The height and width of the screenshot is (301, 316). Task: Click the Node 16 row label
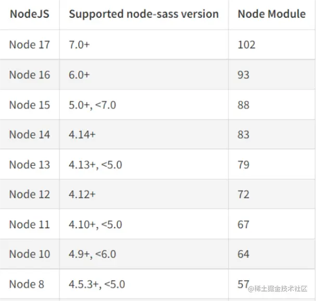[x=30, y=75]
